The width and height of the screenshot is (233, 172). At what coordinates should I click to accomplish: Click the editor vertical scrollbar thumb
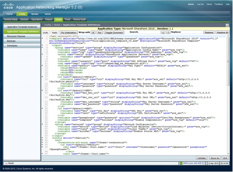coord(228,61)
